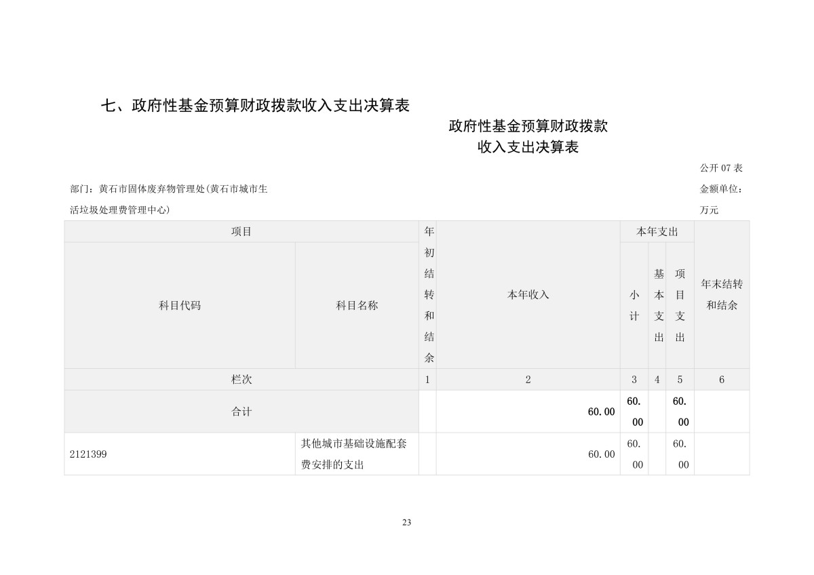Image resolution: width=814 pixels, height=575 pixels.
Task: Click the 小计 sub-column header
Action: point(634,306)
